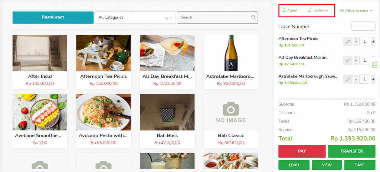Image resolution: width=380 pixels, height=172 pixels.
Task: Decrease Afternoon Tea Picnic quantity
Action: click(356, 42)
